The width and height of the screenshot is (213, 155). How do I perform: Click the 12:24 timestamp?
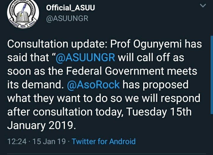point(17,141)
